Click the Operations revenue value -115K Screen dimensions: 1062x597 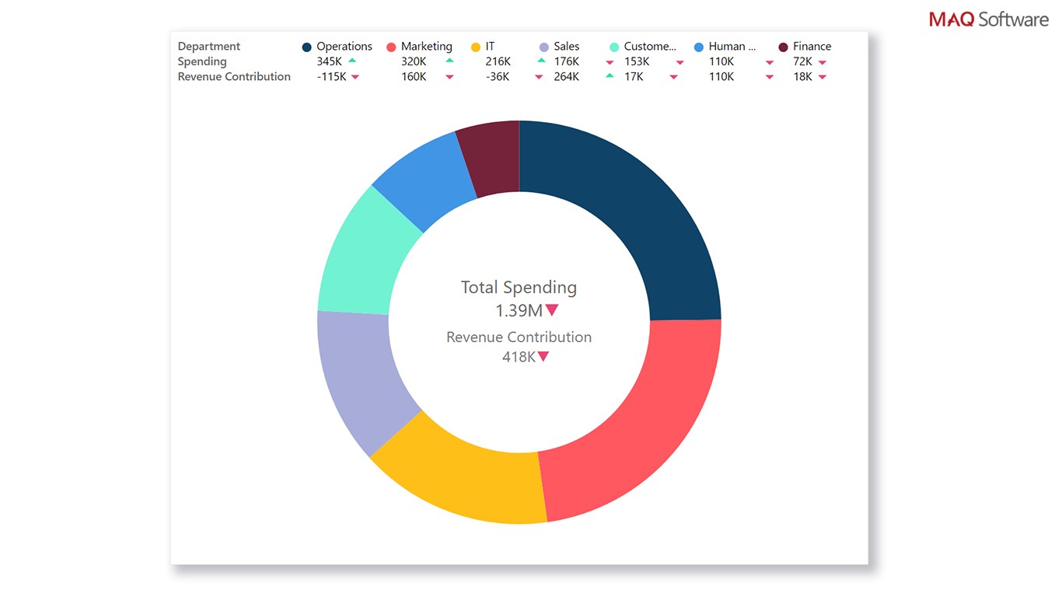coord(332,77)
